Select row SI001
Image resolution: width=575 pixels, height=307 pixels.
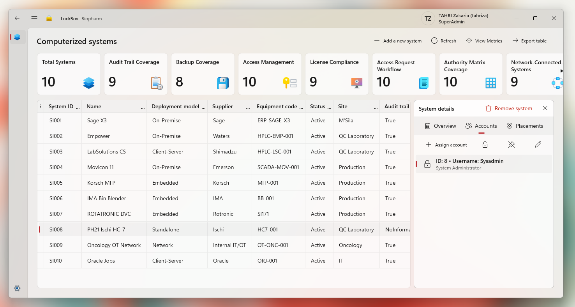click(224, 120)
